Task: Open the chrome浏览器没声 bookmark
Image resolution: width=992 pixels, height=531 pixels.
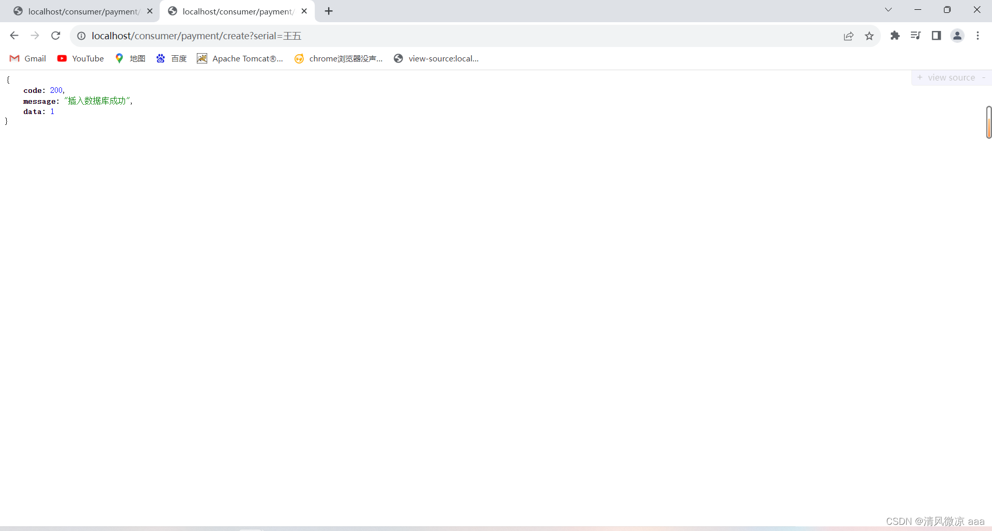Action: tap(338, 58)
